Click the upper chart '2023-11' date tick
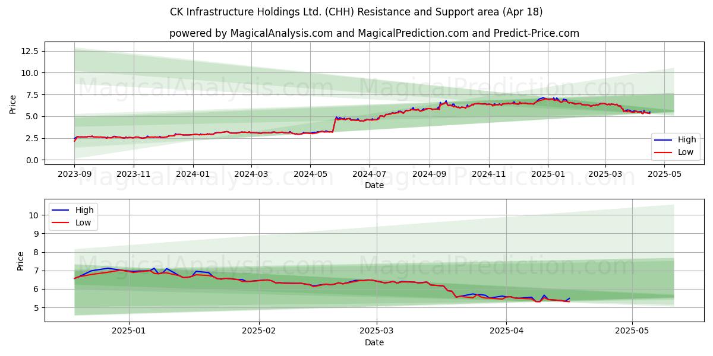This screenshot has width=713, height=356. [133, 174]
